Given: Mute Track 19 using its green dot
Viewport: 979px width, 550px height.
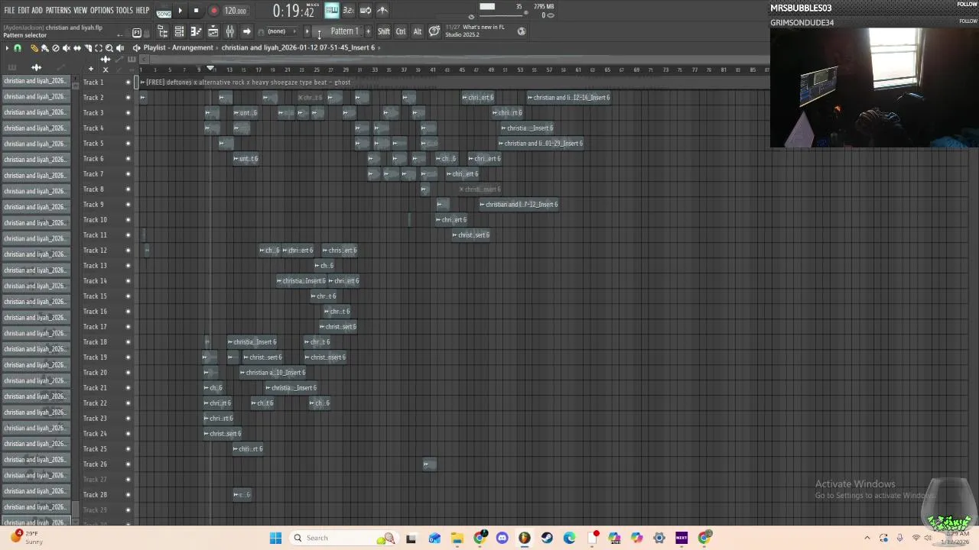Looking at the screenshot, I should point(128,357).
